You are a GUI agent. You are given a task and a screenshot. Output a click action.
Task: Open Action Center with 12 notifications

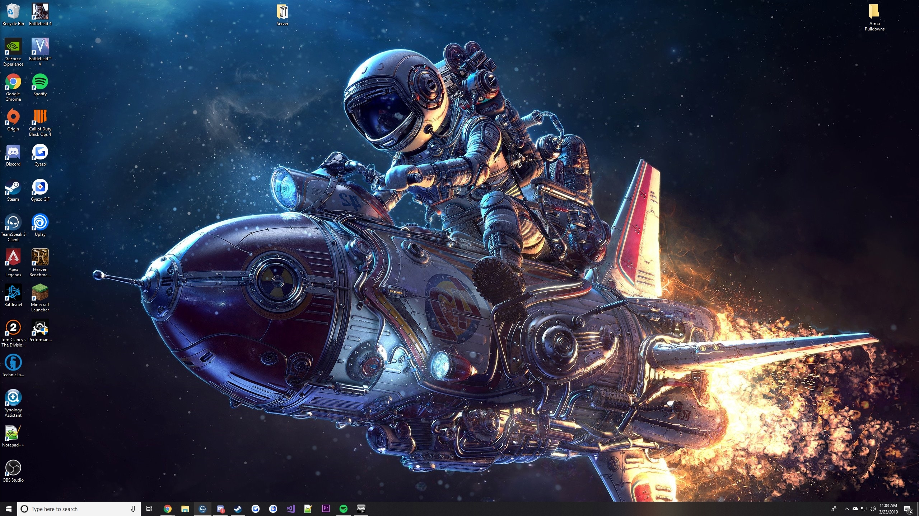[908, 509]
